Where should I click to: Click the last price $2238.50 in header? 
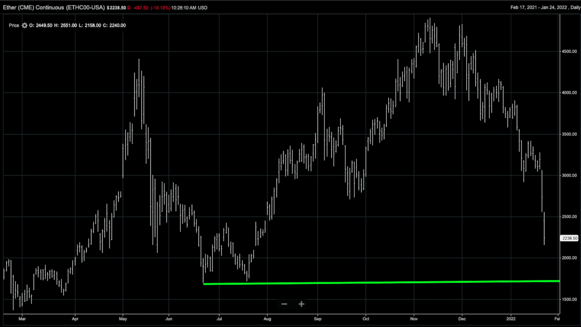tap(116, 8)
